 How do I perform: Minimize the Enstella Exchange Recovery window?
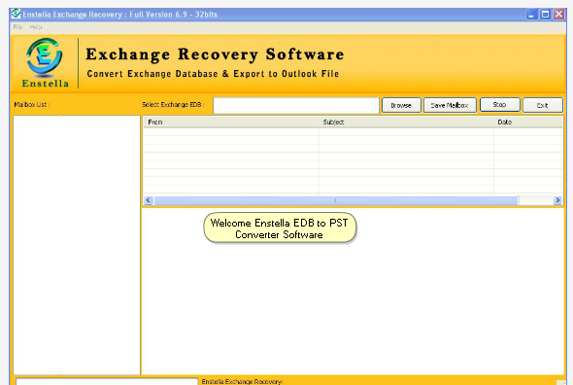[x=531, y=15]
